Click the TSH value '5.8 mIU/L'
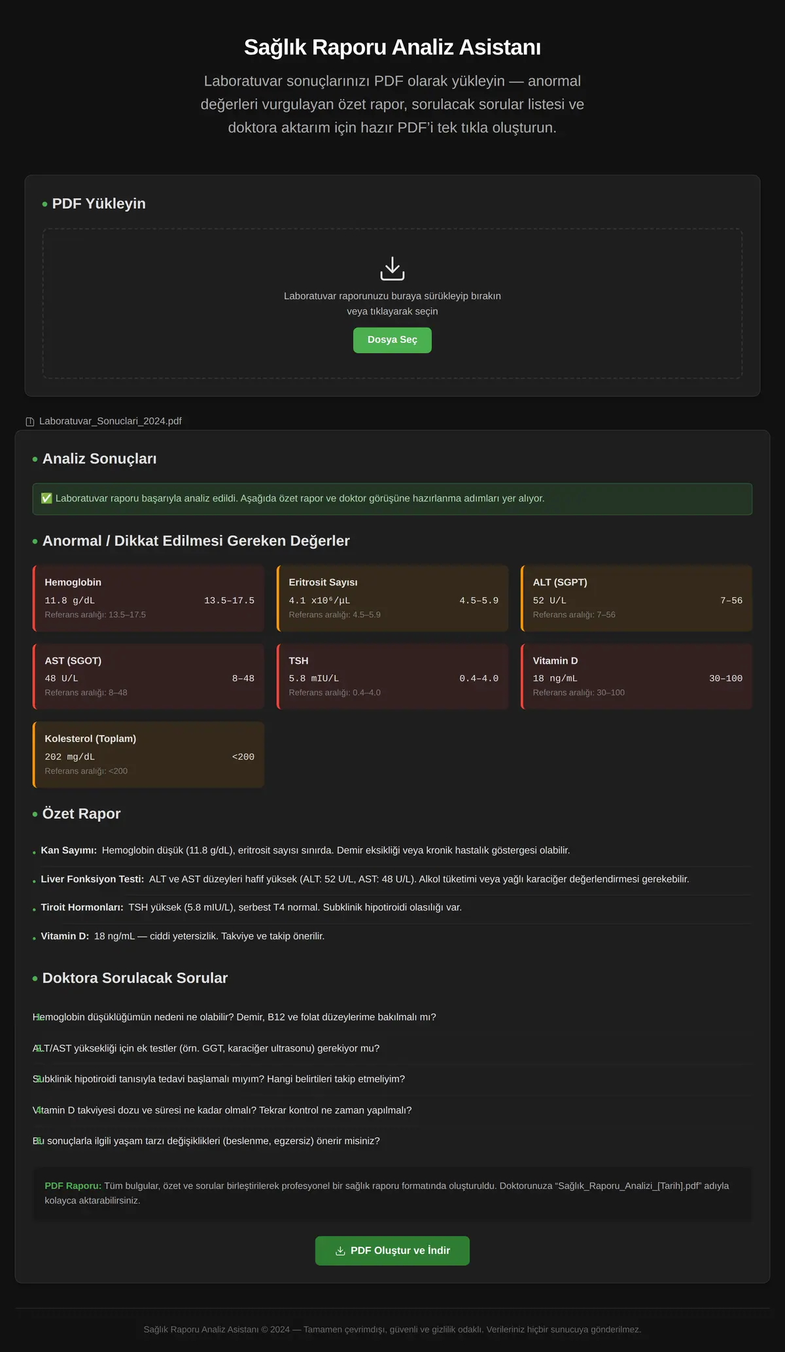 click(314, 679)
